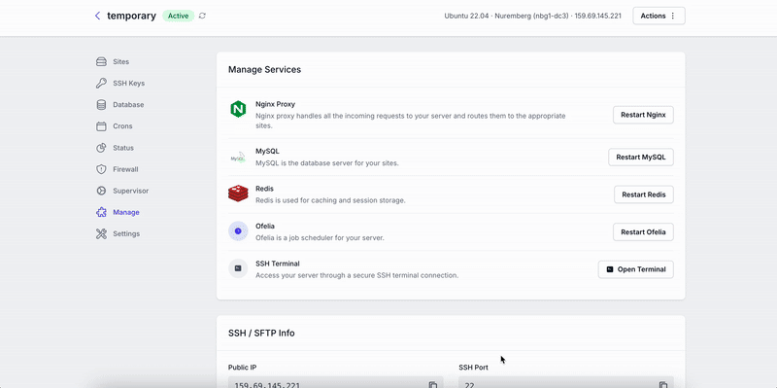Click the SSH Terminal row icon

(x=238, y=268)
